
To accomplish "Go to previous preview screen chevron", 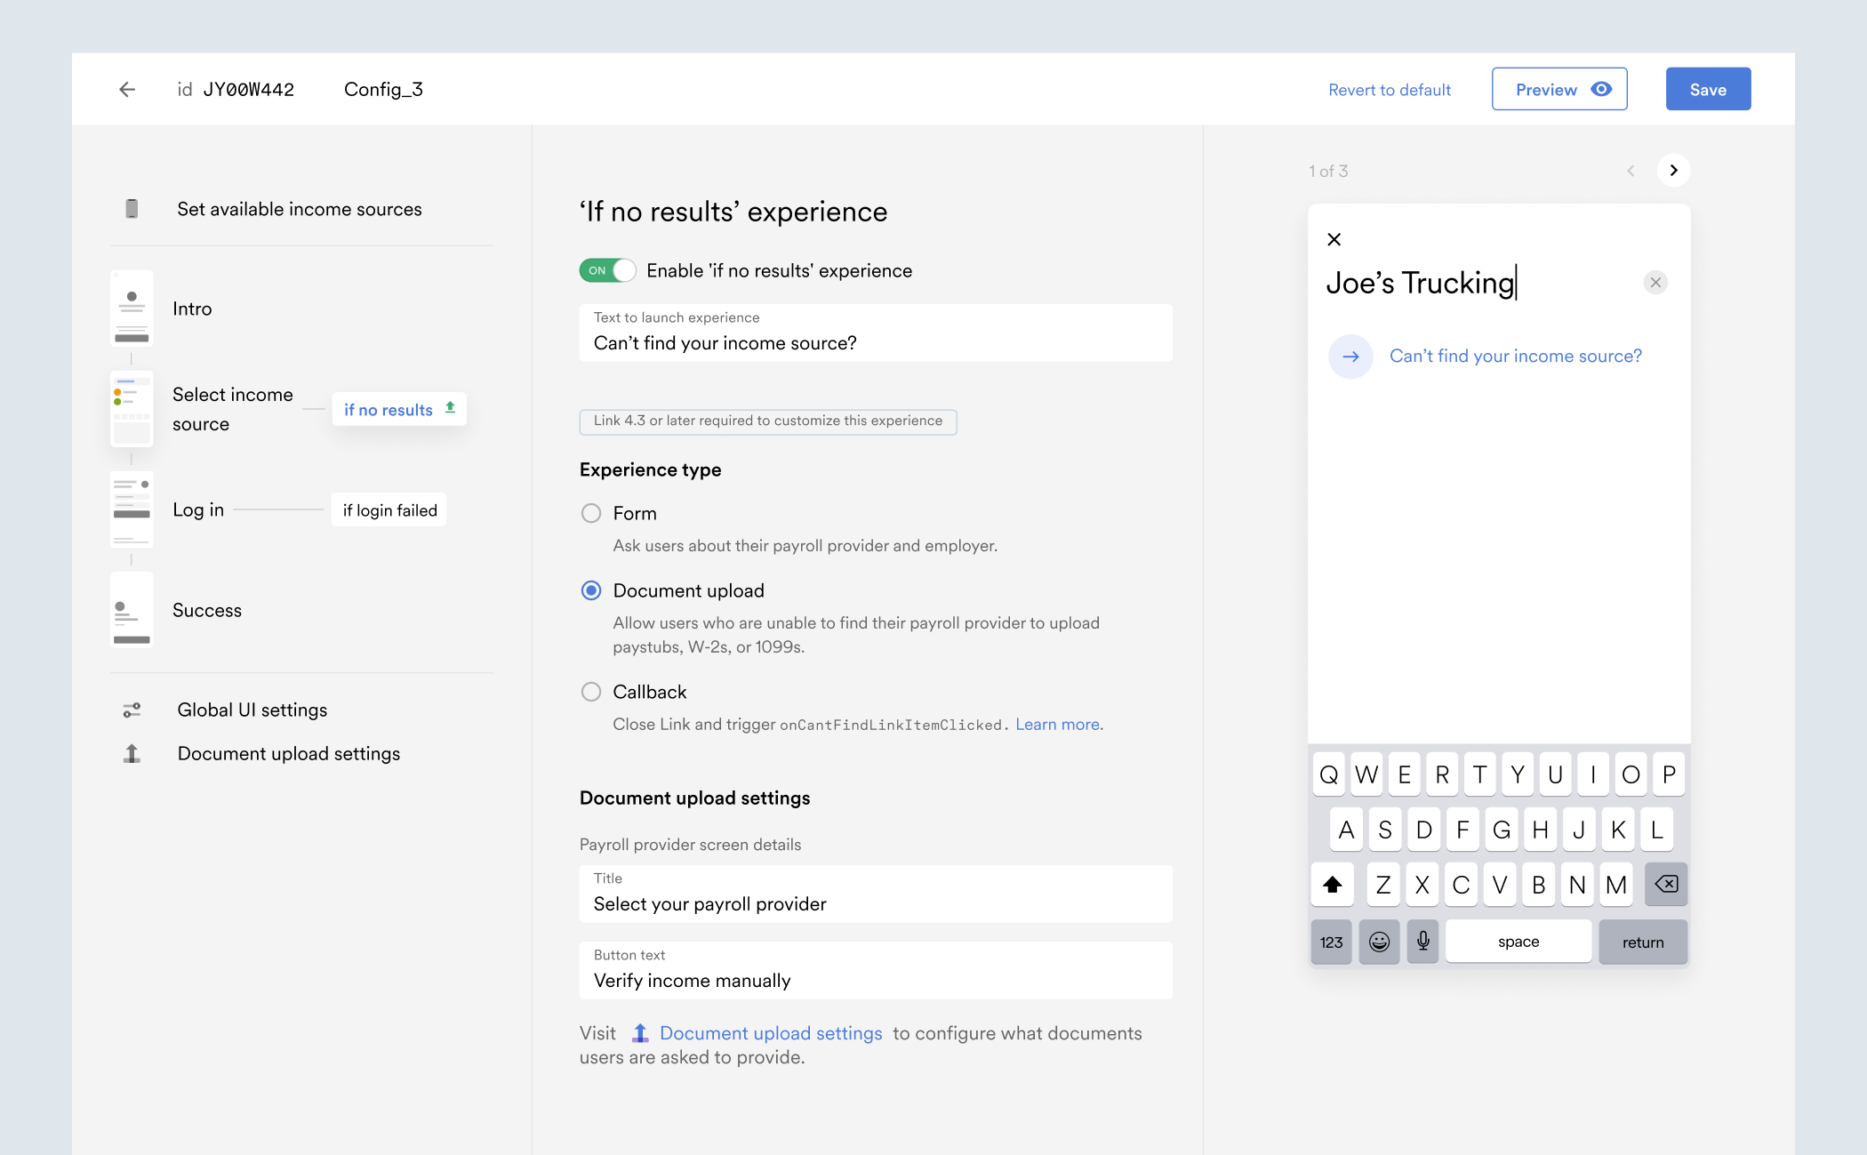I will pyautogui.click(x=1631, y=171).
